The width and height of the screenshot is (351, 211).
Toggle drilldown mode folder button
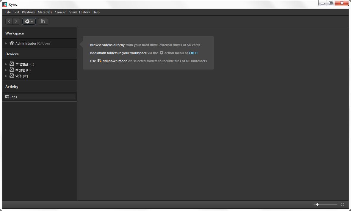tap(43, 21)
